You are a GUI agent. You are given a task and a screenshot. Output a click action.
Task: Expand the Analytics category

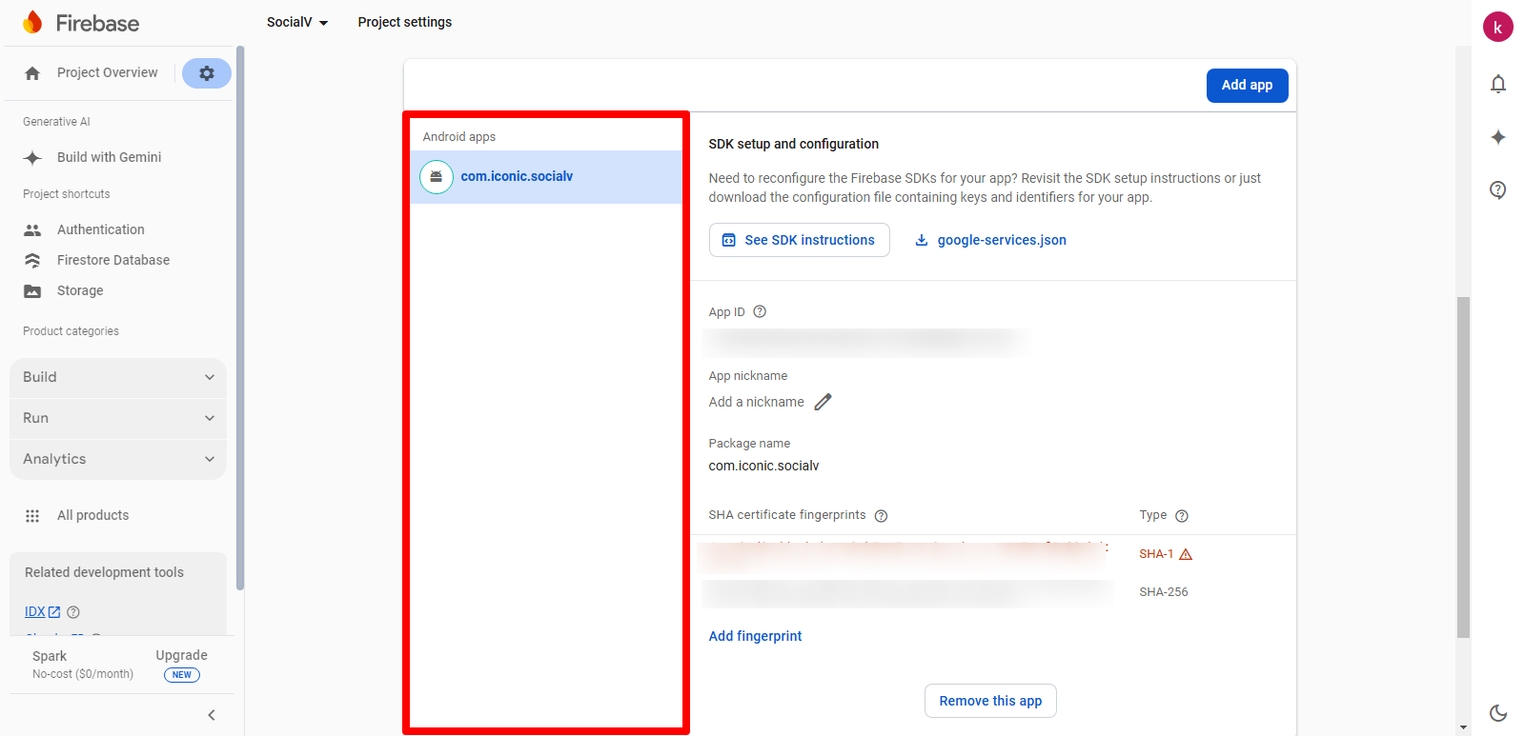click(118, 459)
